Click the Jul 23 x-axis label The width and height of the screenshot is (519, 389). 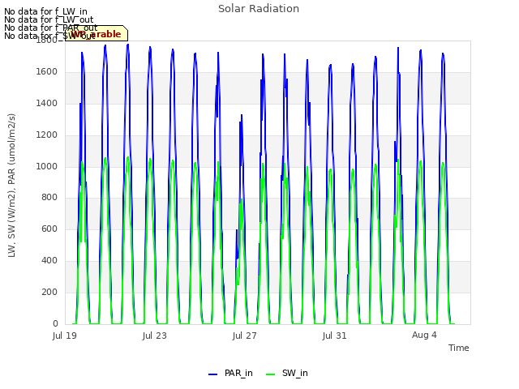[155, 336]
